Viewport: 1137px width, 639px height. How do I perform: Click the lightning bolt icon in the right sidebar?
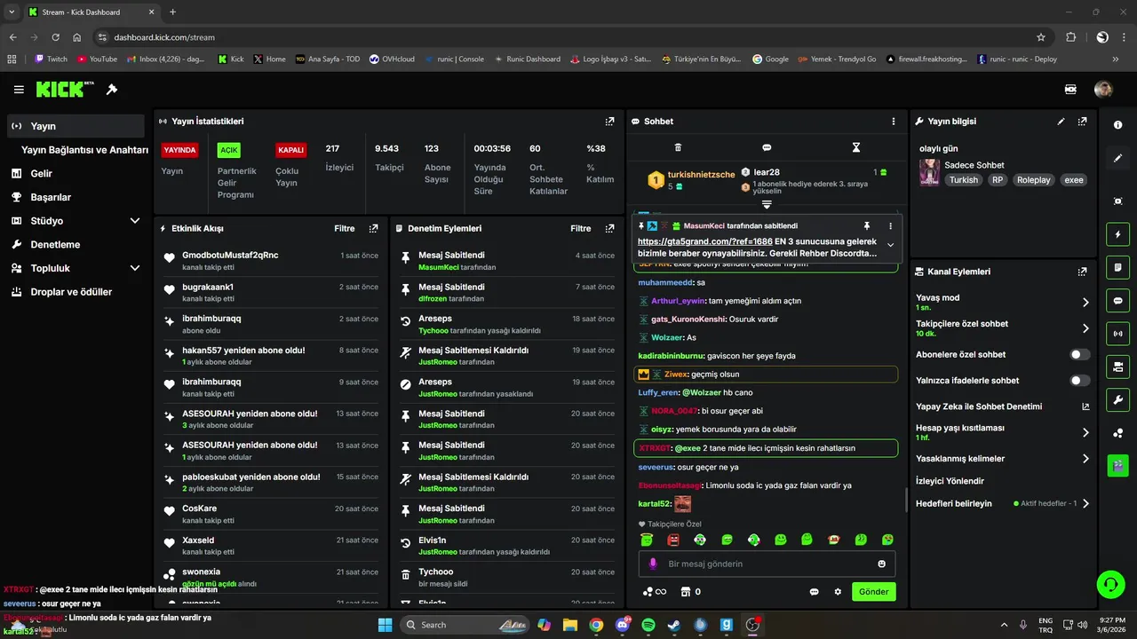click(x=1117, y=234)
